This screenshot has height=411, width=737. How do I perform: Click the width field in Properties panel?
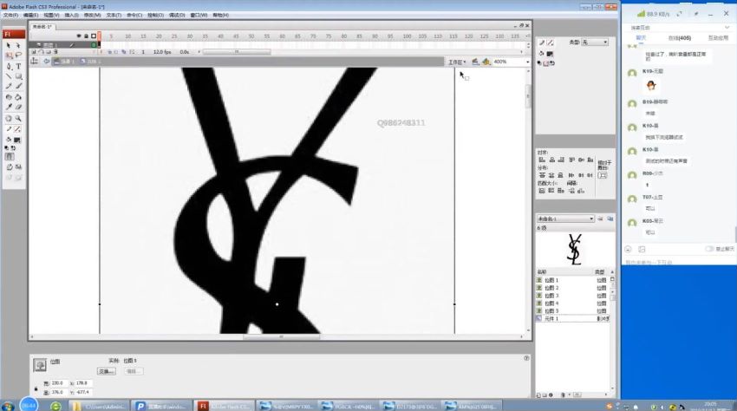coord(57,383)
